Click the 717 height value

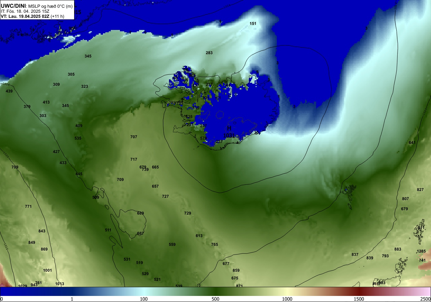[134, 159]
